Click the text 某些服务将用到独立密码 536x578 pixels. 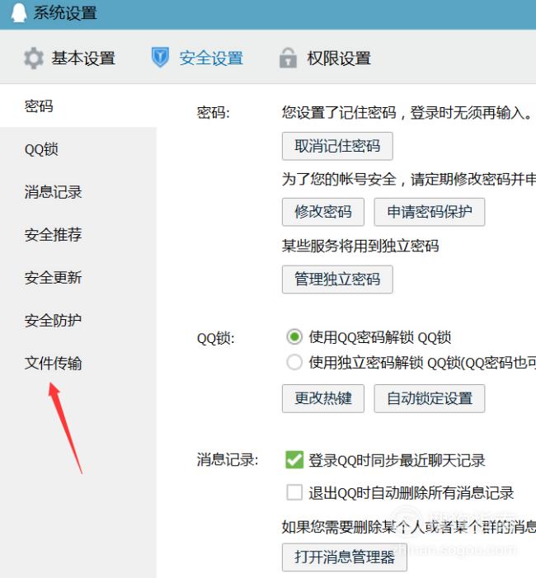(360, 246)
